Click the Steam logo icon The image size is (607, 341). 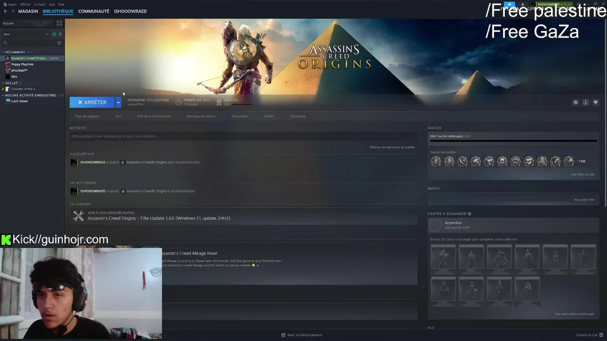click(x=5, y=4)
